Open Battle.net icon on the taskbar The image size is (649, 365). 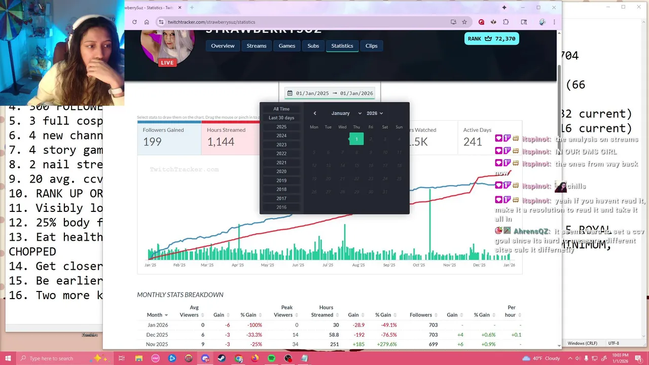point(172,358)
